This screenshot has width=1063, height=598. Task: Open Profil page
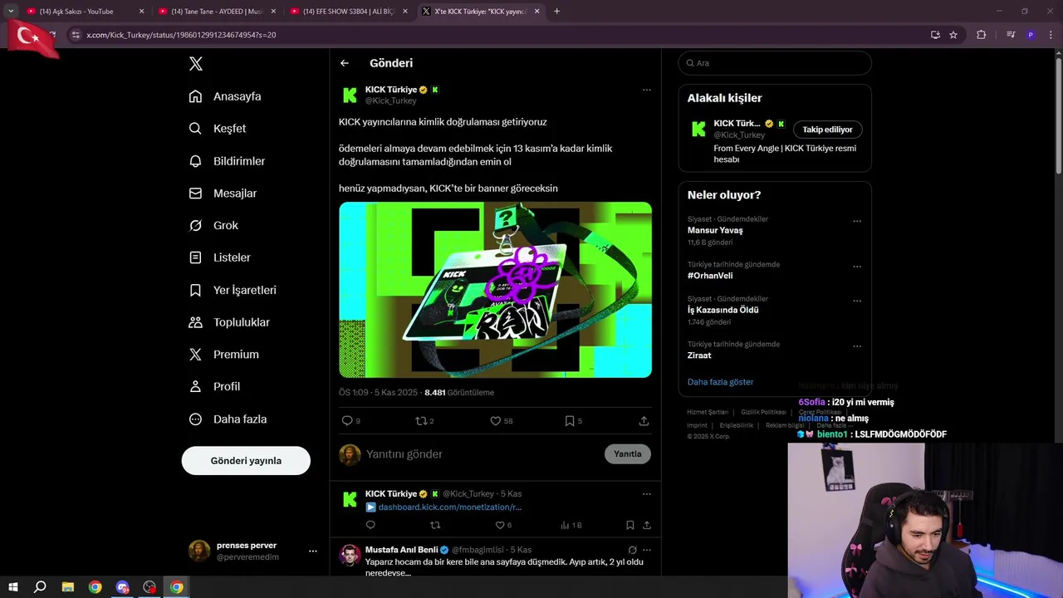(214, 386)
